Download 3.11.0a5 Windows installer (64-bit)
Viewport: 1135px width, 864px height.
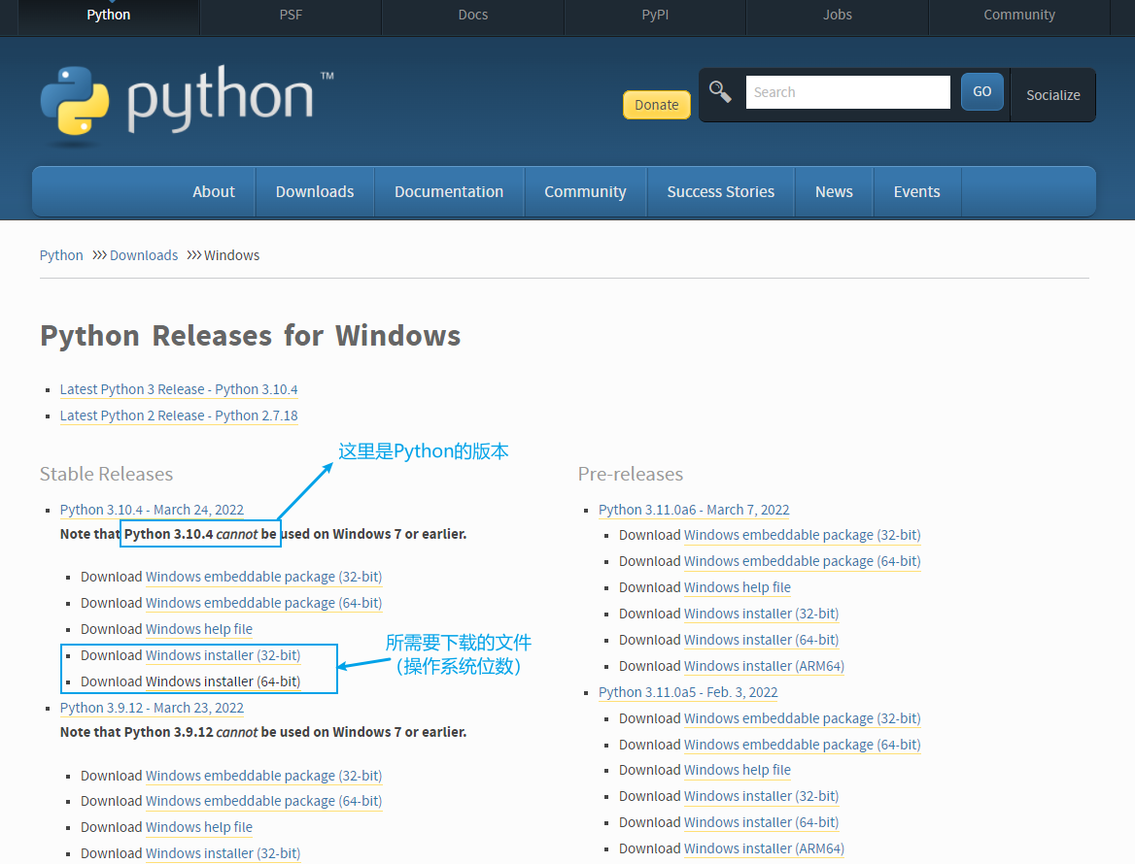coord(762,823)
